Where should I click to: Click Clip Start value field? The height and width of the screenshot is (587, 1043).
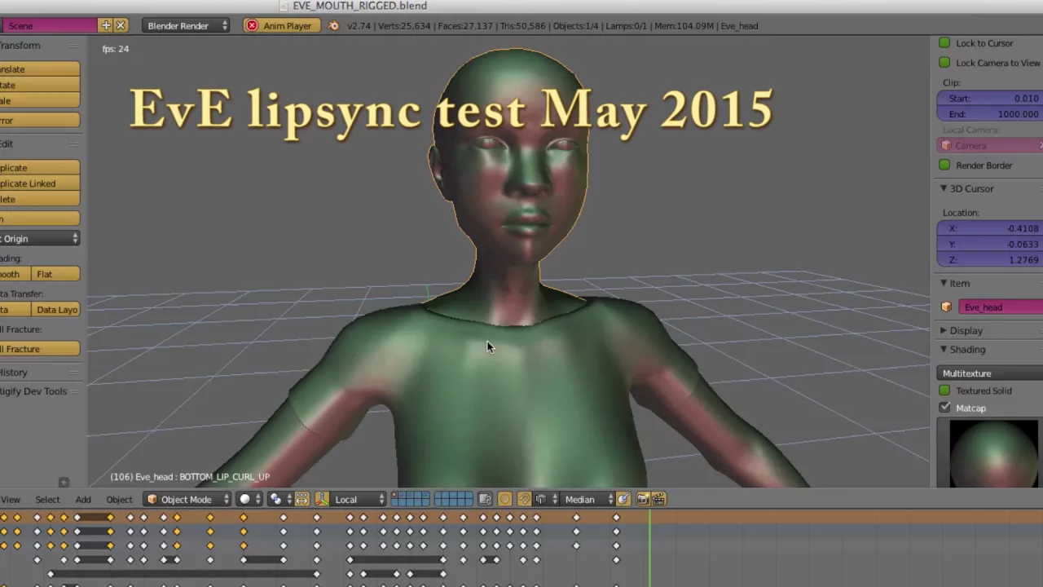990,98
